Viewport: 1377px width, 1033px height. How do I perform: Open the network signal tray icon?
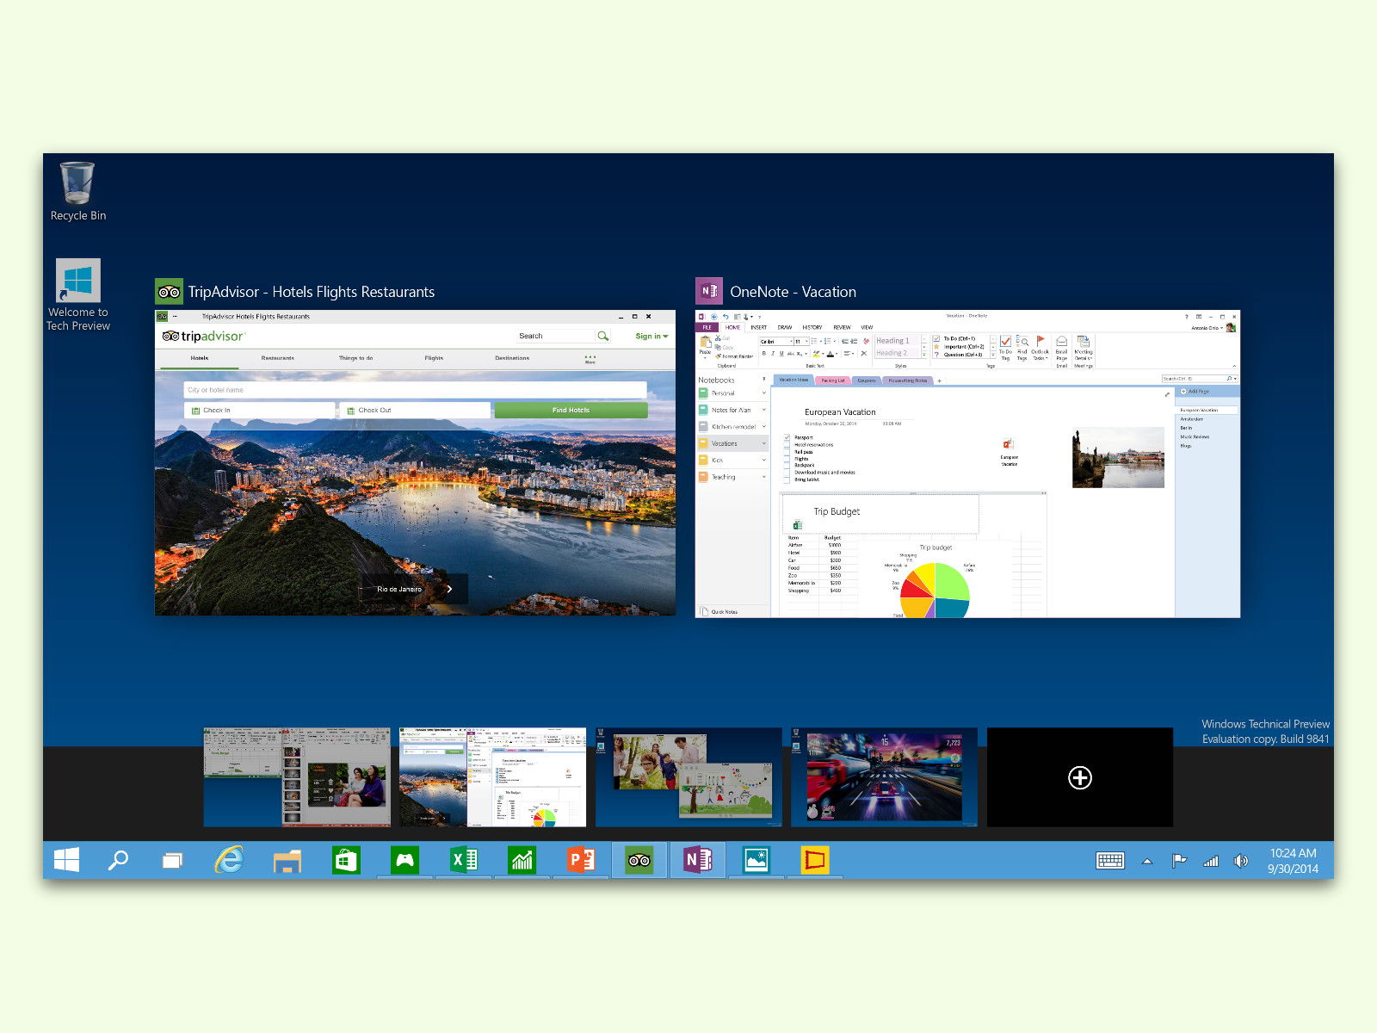point(1210,860)
